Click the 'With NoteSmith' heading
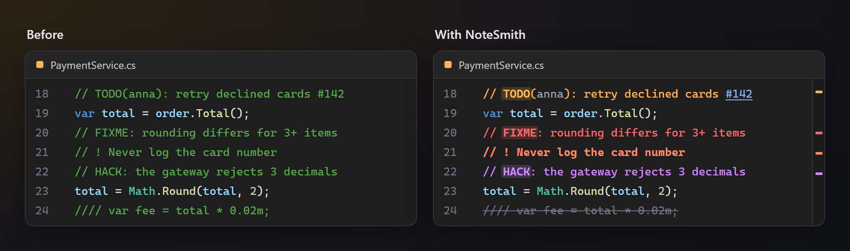 tap(480, 35)
